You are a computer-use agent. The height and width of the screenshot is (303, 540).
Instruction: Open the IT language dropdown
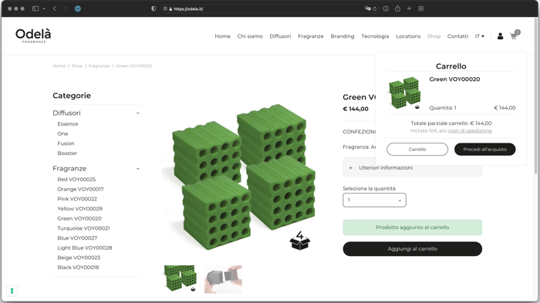480,36
